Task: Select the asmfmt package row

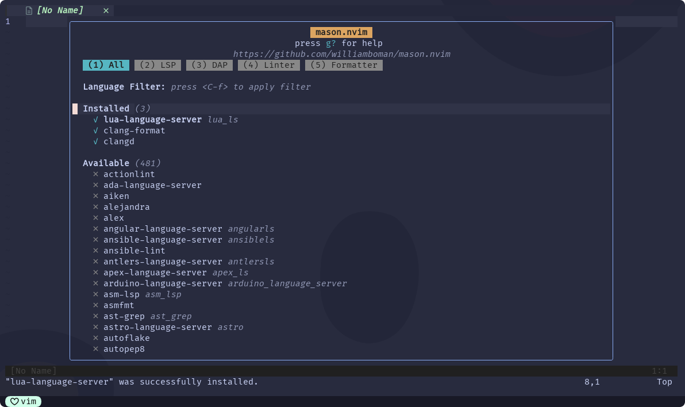Action: pyautogui.click(x=119, y=305)
